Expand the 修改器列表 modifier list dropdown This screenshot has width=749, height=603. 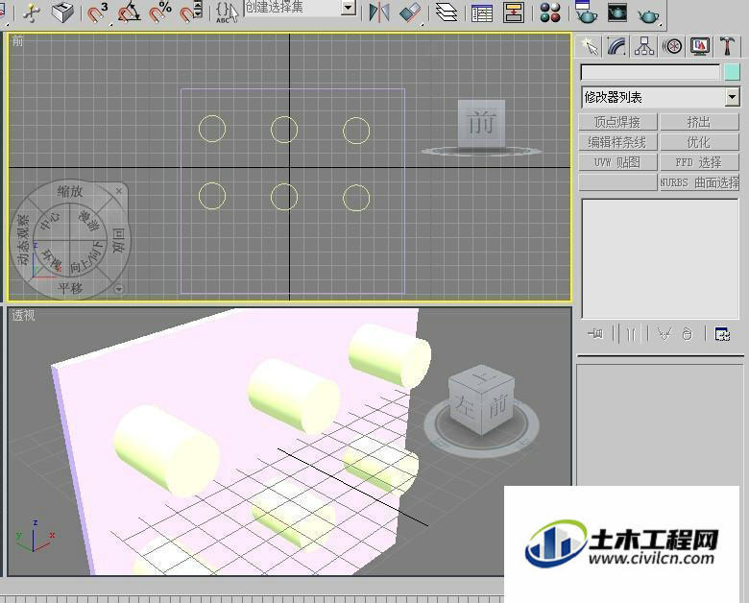[x=732, y=98]
